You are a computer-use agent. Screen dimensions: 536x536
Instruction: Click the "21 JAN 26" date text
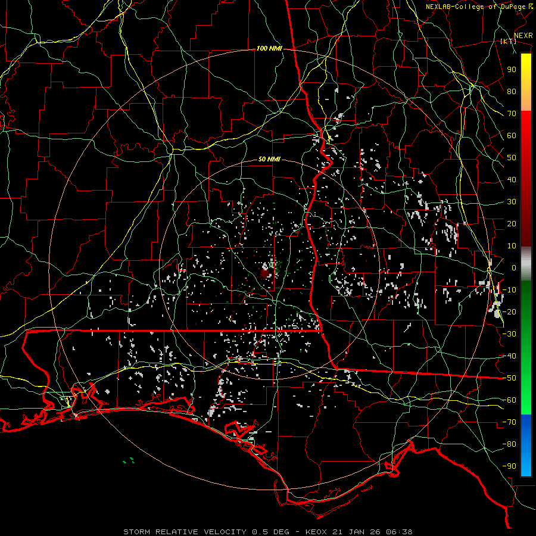pyautogui.click(x=357, y=532)
